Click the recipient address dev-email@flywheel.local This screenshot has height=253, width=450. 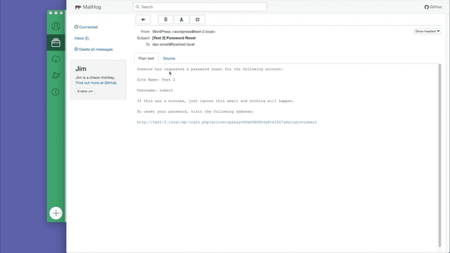coord(173,44)
